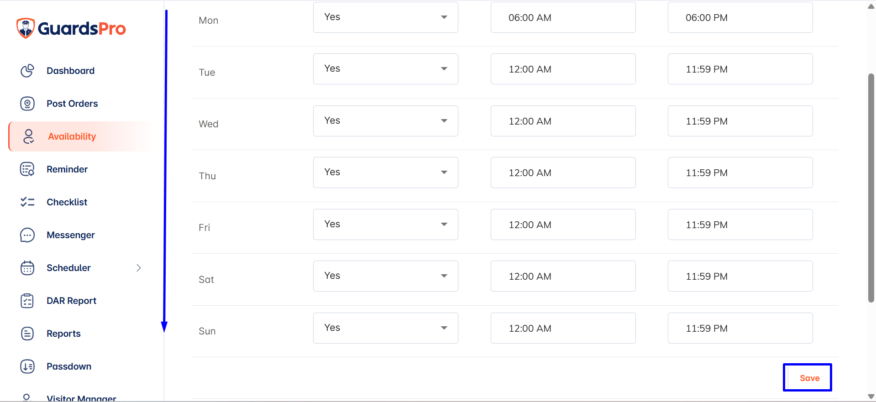Click Friday end time 11:59 PM field

[740, 224]
